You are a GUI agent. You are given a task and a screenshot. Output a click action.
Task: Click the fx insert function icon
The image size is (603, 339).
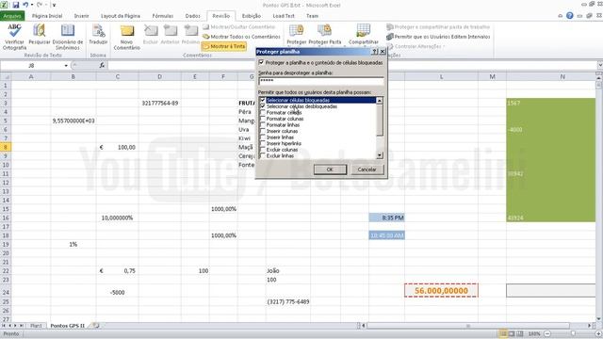coord(102,65)
